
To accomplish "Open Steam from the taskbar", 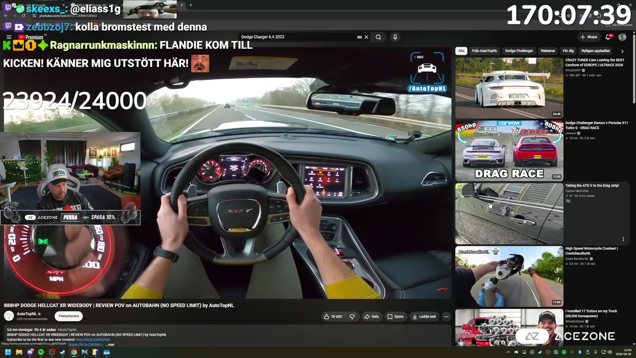I will [x=63, y=352].
